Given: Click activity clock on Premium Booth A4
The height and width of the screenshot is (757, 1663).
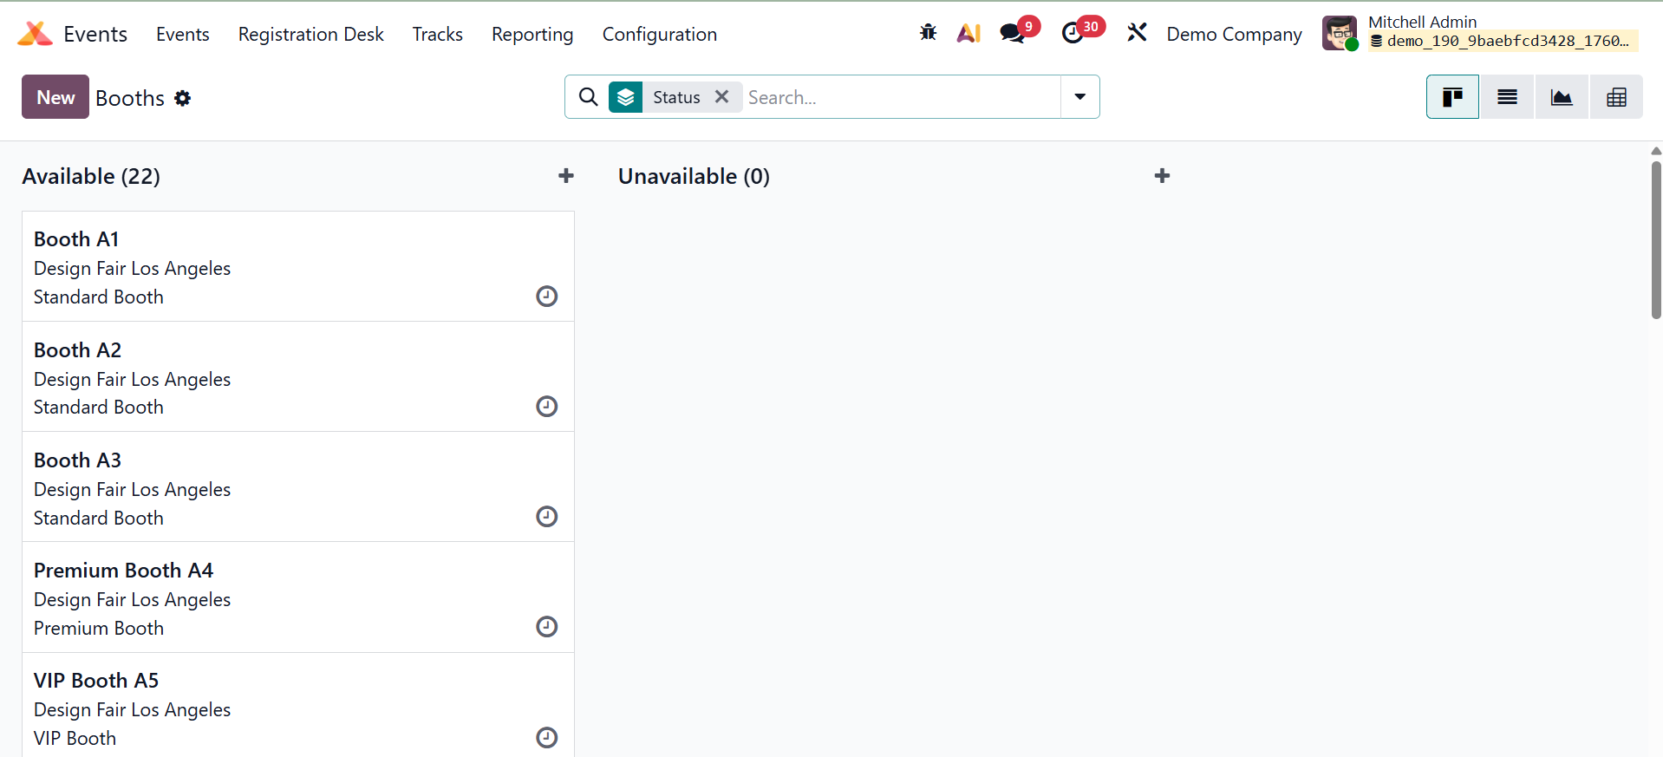Looking at the screenshot, I should tap(546, 627).
